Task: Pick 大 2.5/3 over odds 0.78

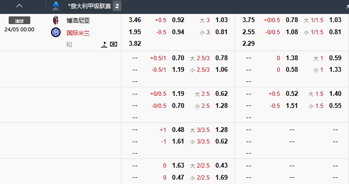Action: pyautogui.click(x=221, y=58)
